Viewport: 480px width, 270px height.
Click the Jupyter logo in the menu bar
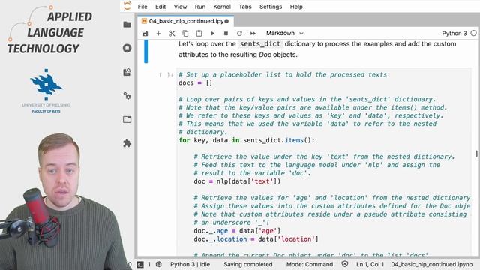click(127, 6)
